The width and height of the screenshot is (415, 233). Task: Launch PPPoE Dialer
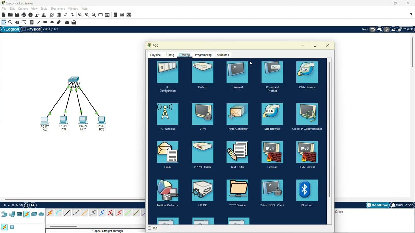tap(202, 152)
